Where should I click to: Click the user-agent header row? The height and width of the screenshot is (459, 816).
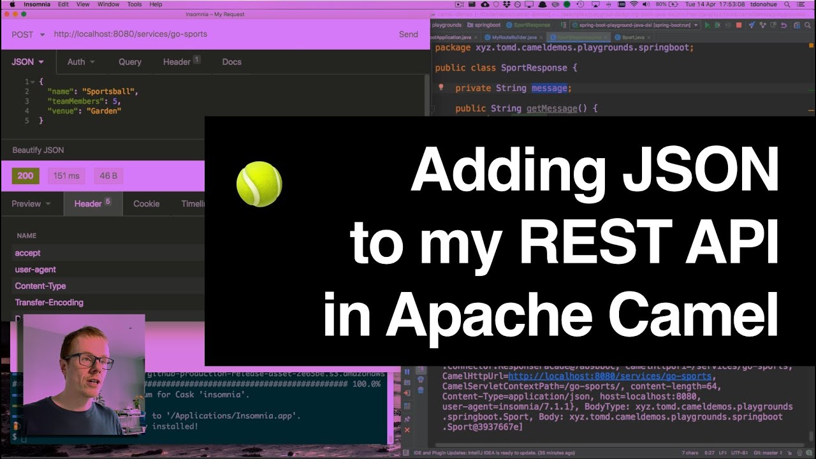coord(108,270)
